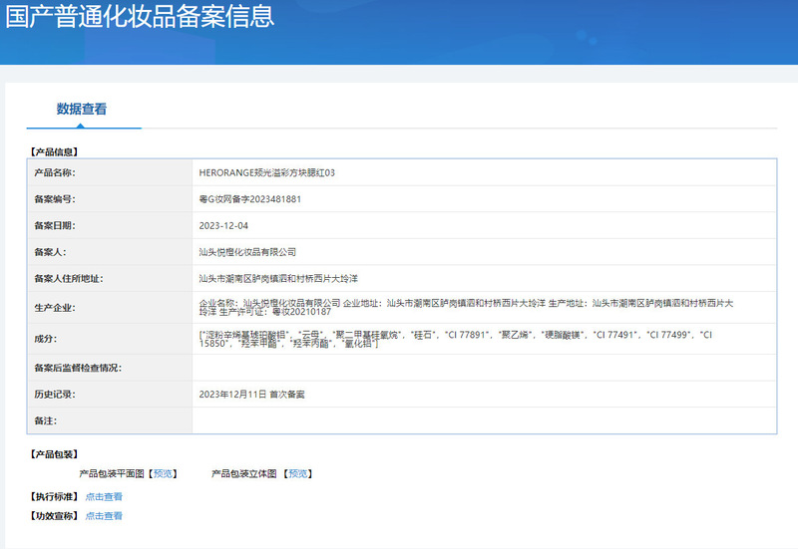Click the 【产品包装】 section heading
The height and width of the screenshot is (549, 798).
(54, 454)
